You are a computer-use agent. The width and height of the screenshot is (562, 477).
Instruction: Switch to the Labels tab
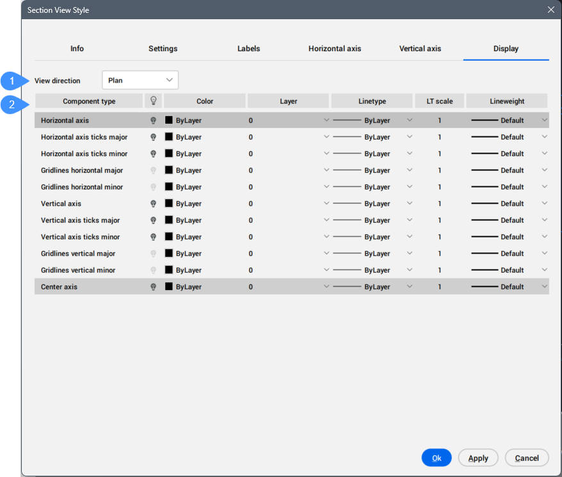[249, 49]
